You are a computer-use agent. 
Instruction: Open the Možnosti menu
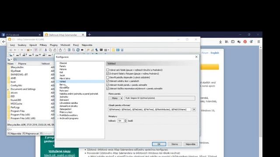(65, 45)
